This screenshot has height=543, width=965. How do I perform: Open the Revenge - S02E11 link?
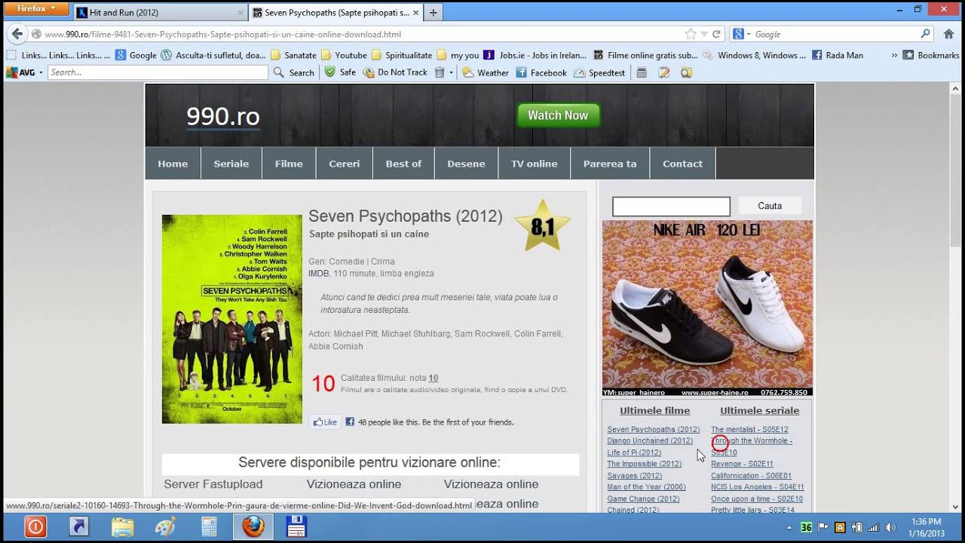pos(742,464)
